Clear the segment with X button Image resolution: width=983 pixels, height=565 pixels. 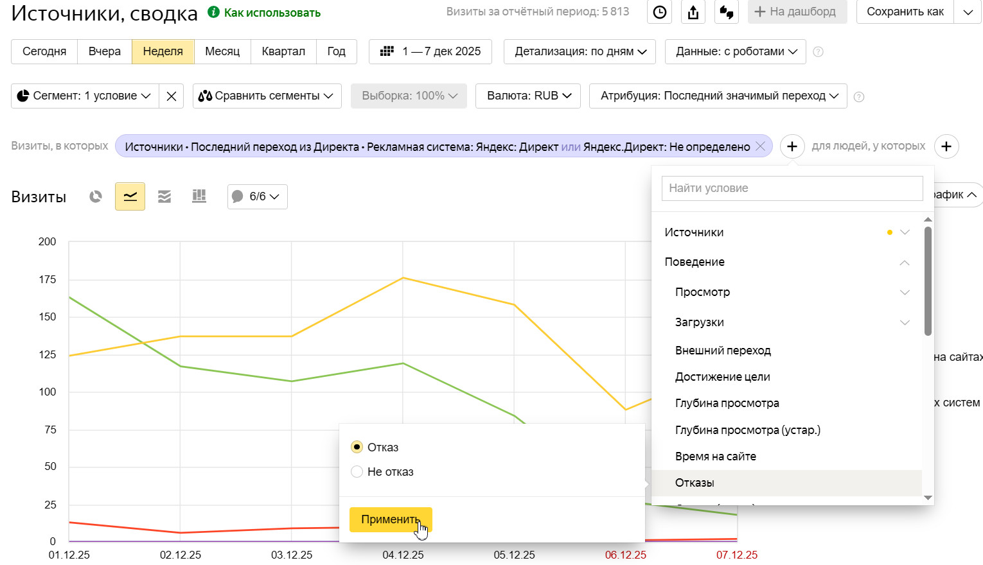point(172,96)
